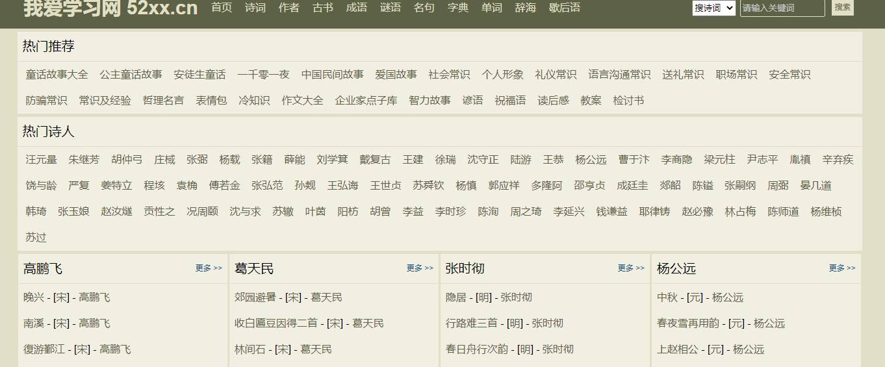Image resolution: width=885 pixels, height=367 pixels.
Task: Open the 爱国故事 link
Action: click(x=396, y=75)
